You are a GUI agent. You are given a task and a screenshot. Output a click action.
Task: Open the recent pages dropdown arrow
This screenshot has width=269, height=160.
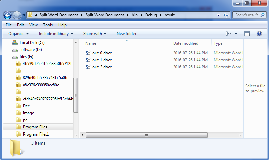click(x=24, y=15)
